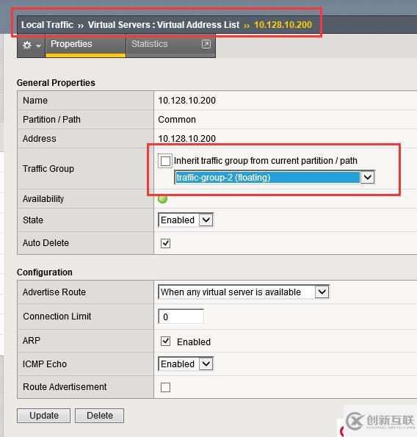Click the ICMP Echo label
Image resolution: width=417 pixels, height=437 pixels.
click(x=45, y=364)
